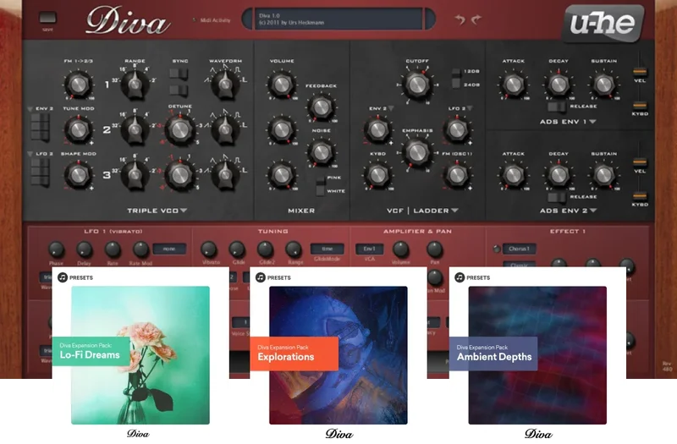Click the patch name display
The image size is (677, 444).
click(x=339, y=19)
